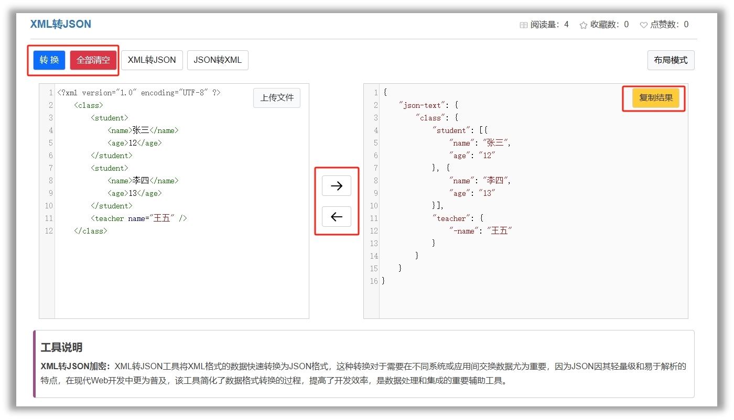Click the <teacher name="王五" /> line
734x420 pixels.
(139, 218)
